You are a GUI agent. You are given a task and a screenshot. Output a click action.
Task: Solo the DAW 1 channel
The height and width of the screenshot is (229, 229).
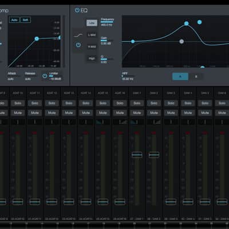(137, 103)
